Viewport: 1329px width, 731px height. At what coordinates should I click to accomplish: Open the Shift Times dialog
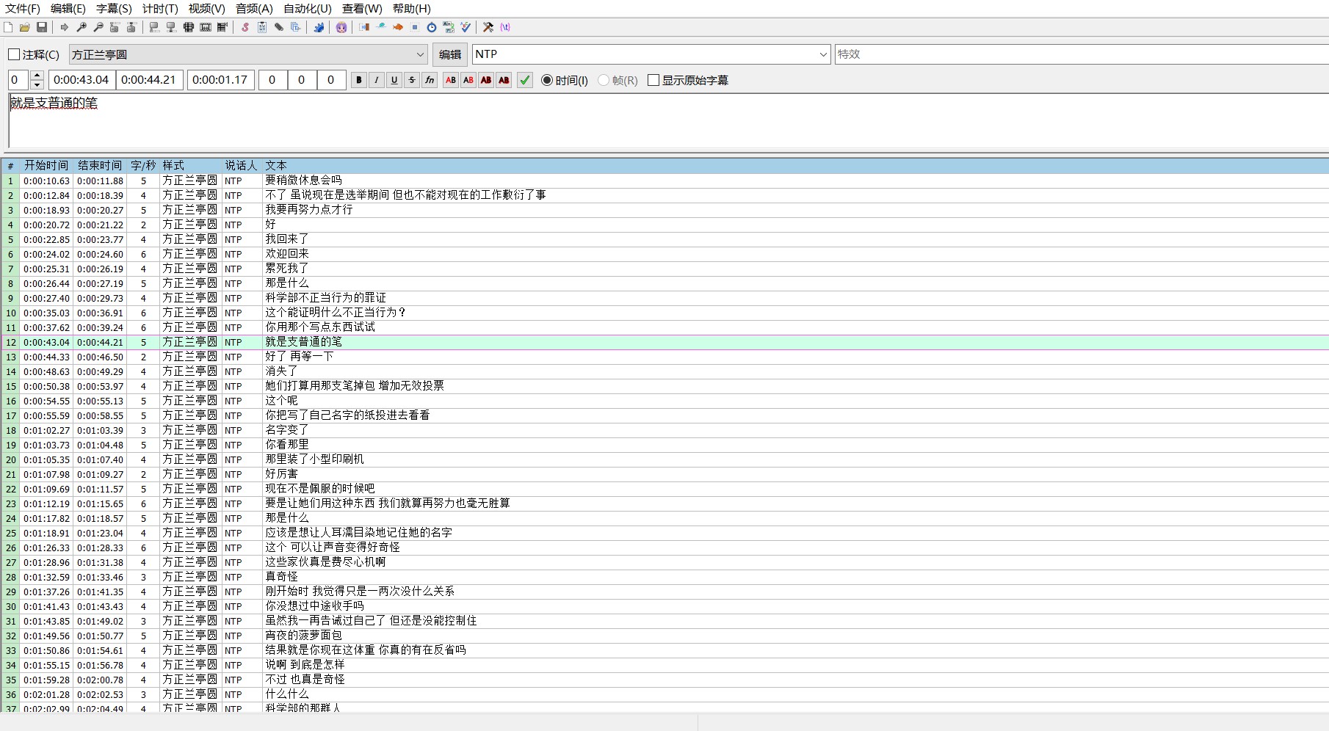click(364, 27)
